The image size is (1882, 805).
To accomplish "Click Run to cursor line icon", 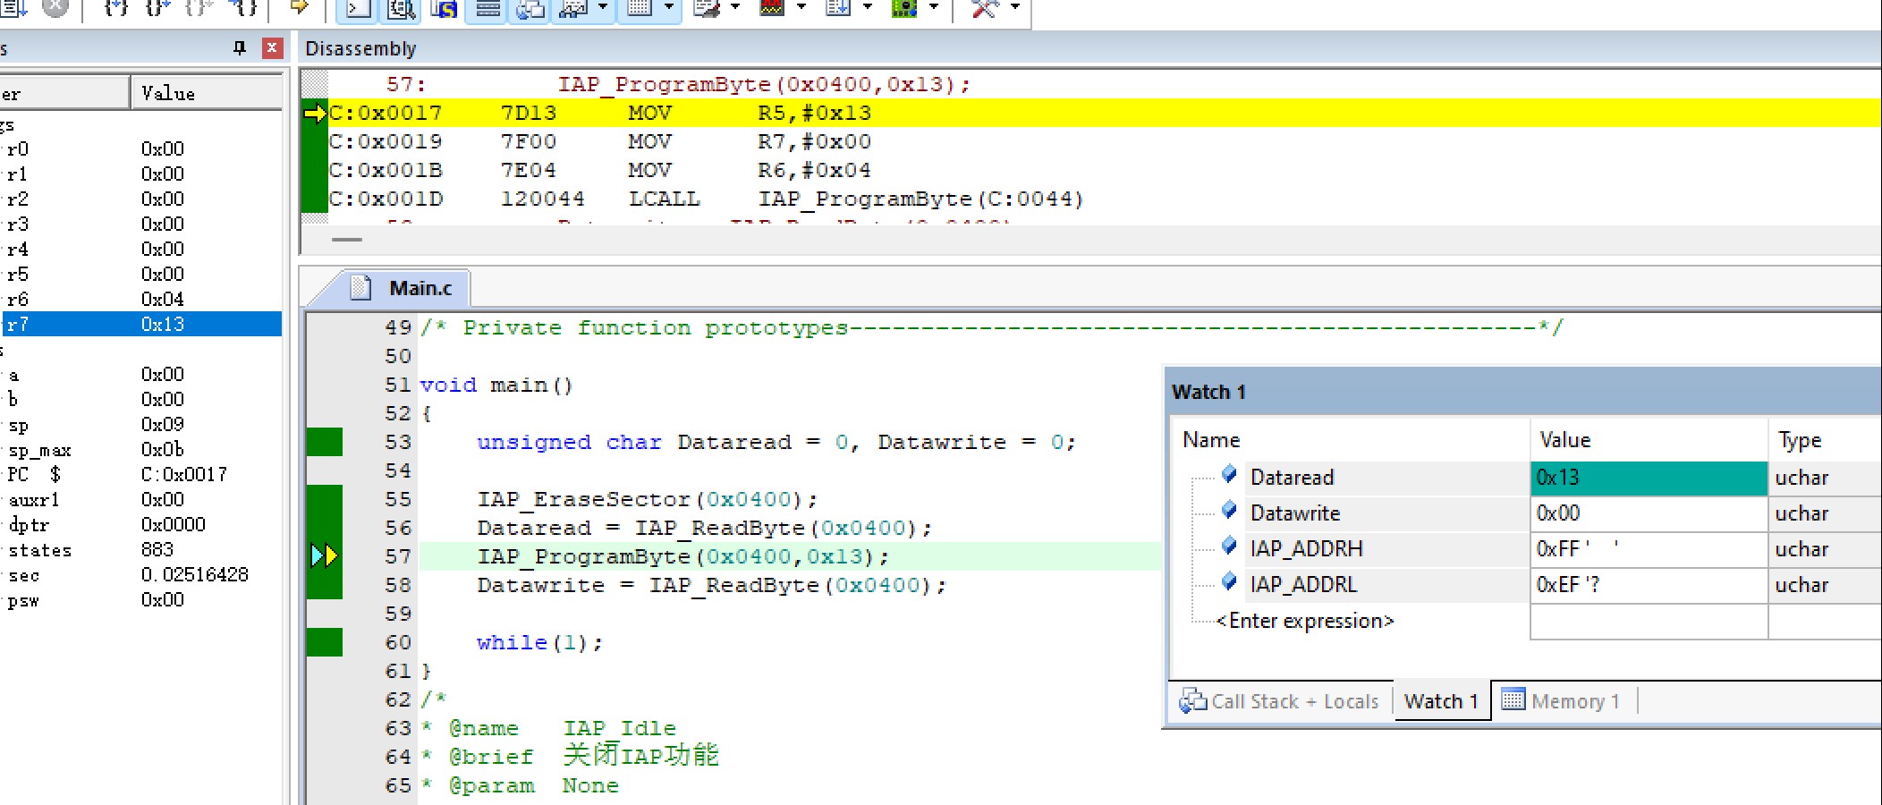I will (242, 7).
